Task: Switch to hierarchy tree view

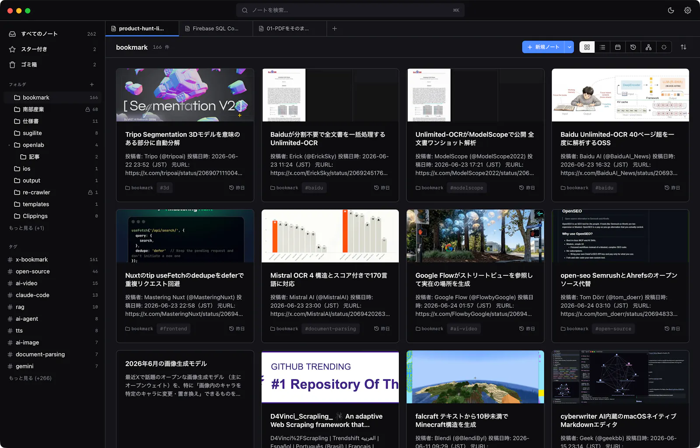Action: pyautogui.click(x=648, y=47)
